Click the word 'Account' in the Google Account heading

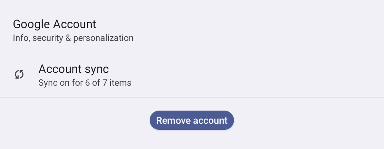(x=75, y=24)
